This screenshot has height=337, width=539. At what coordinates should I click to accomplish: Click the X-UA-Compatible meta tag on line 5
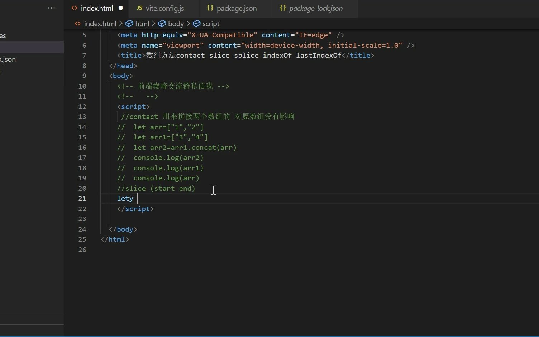[x=230, y=35]
